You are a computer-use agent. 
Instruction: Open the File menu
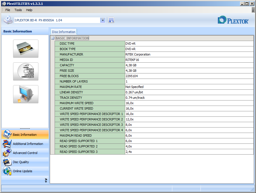tap(8, 10)
